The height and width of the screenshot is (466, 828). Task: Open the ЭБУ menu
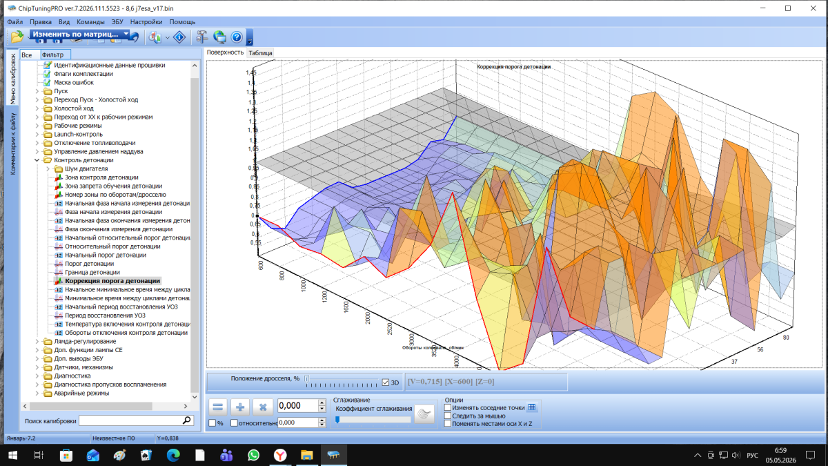tap(117, 22)
